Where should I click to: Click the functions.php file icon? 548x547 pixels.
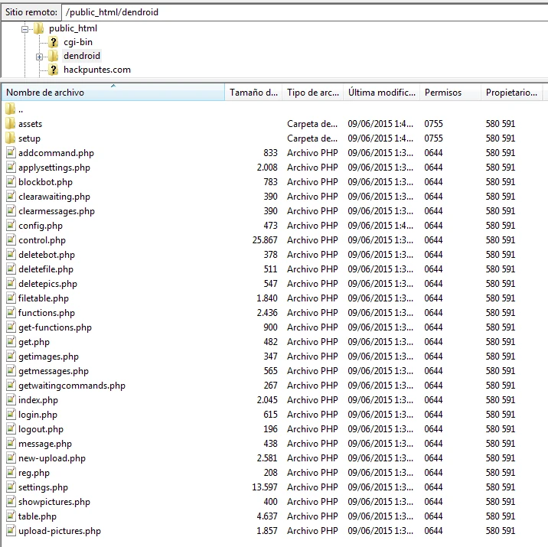(x=11, y=313)
